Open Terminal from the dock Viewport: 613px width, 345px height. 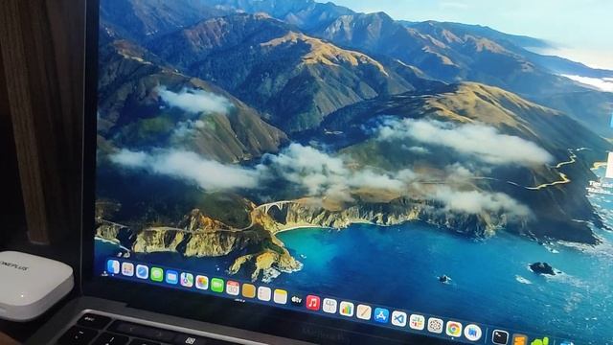[500, 337]
